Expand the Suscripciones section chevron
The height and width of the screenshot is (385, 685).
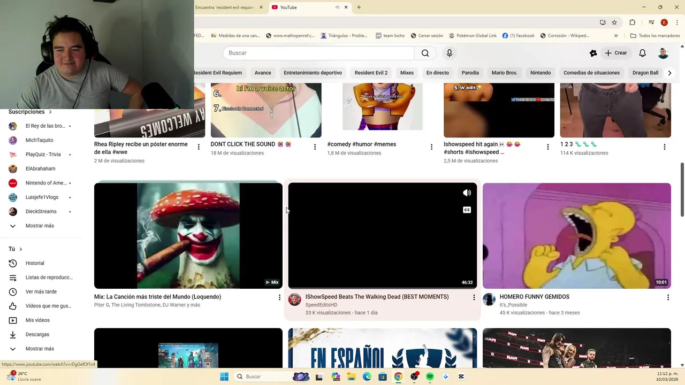point(50,112)
